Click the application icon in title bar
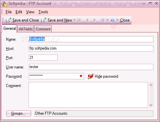 pyautogui.click(x=5, y=4)
